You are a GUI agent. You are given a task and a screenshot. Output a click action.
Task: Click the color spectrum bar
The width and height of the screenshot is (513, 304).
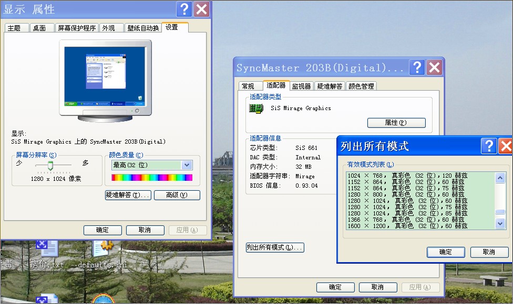point(152,178)
